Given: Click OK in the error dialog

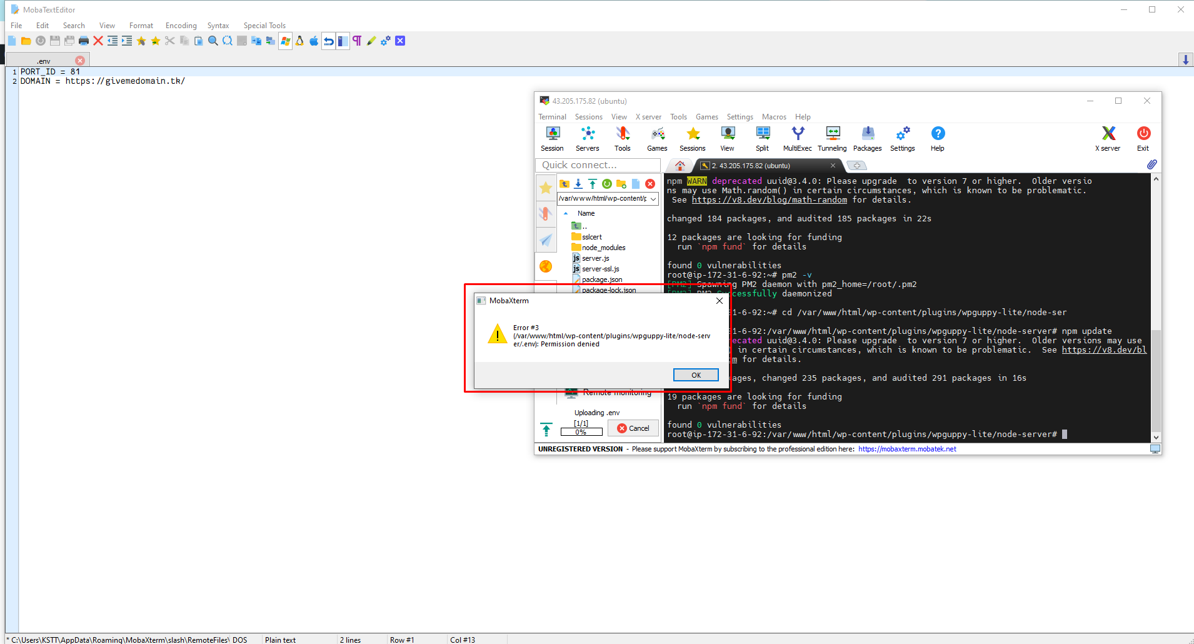Looking at the screenshot, I should [696, 375].
